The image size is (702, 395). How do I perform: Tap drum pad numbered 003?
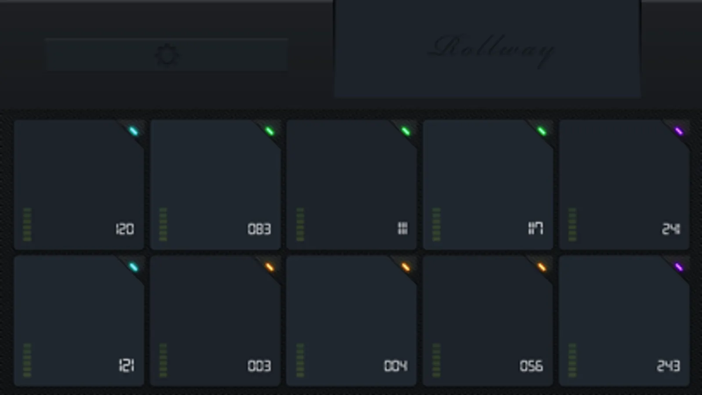(x=215, y=321)
